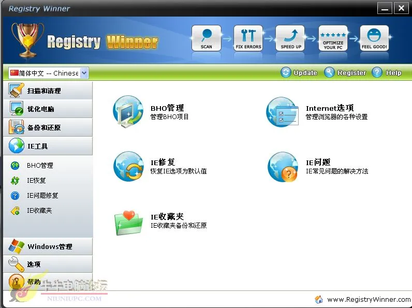Click the SPEED UP arrow icon

pyautogui.click(x=290, y=38)
